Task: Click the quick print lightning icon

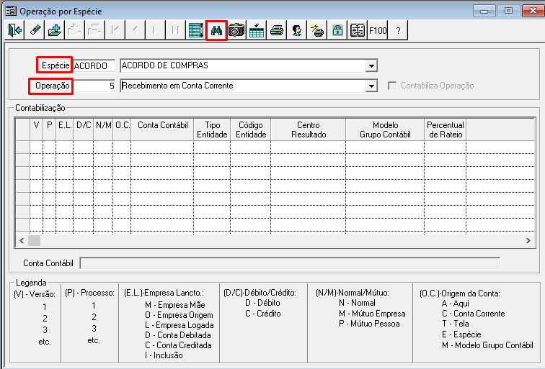Action: coord(317,30)
